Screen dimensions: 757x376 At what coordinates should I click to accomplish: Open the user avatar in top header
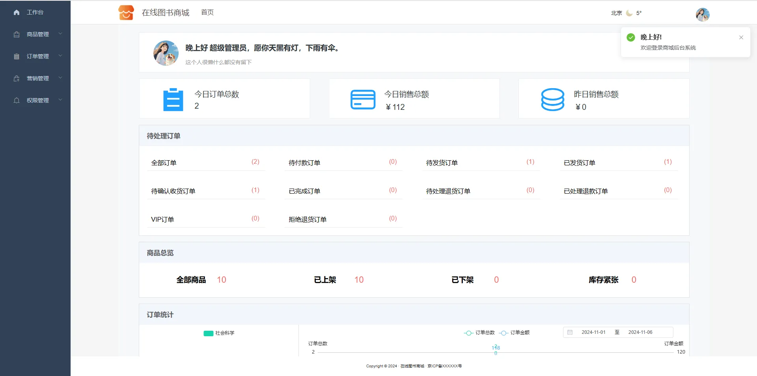click(702, 15)
